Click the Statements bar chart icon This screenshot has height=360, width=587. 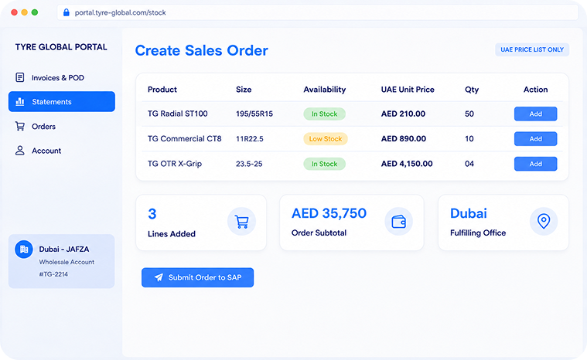[x=20, y=102]
